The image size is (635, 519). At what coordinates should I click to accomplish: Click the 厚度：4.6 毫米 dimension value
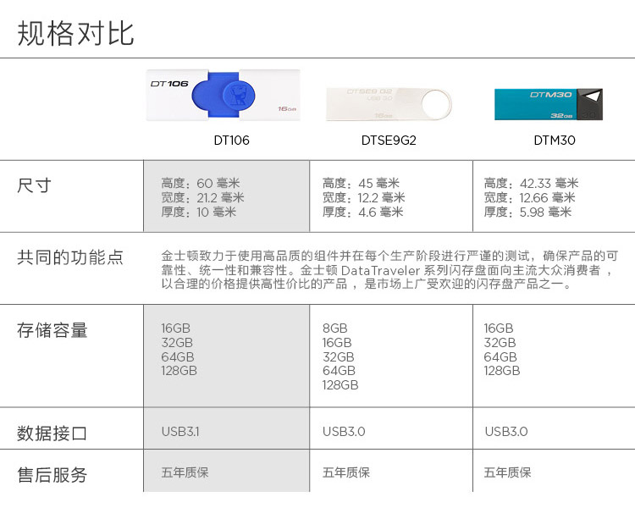pos(363,212)
